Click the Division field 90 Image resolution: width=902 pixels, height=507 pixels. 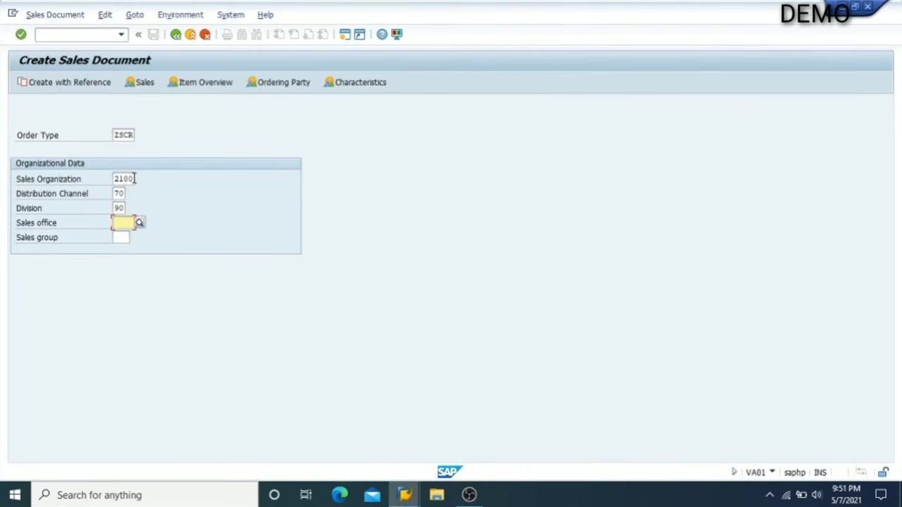(119, 208)
